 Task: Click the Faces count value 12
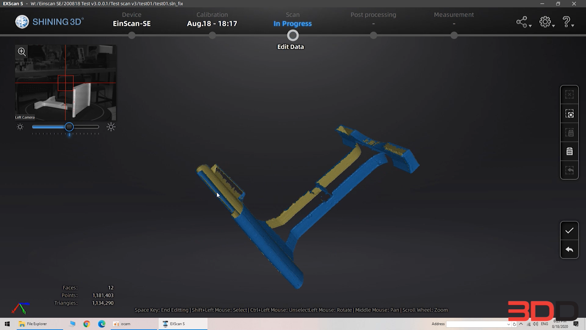coord(111,288)
